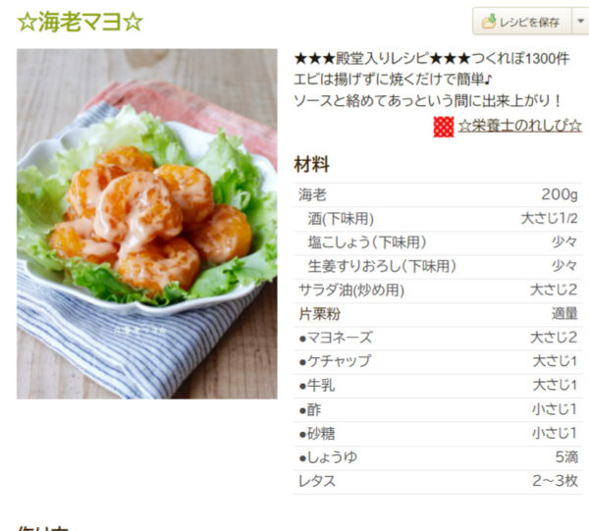The image size is (589, 531).
Task: Click the ●マヨネーズ ingredient name
Action: [x=336, y=338]
